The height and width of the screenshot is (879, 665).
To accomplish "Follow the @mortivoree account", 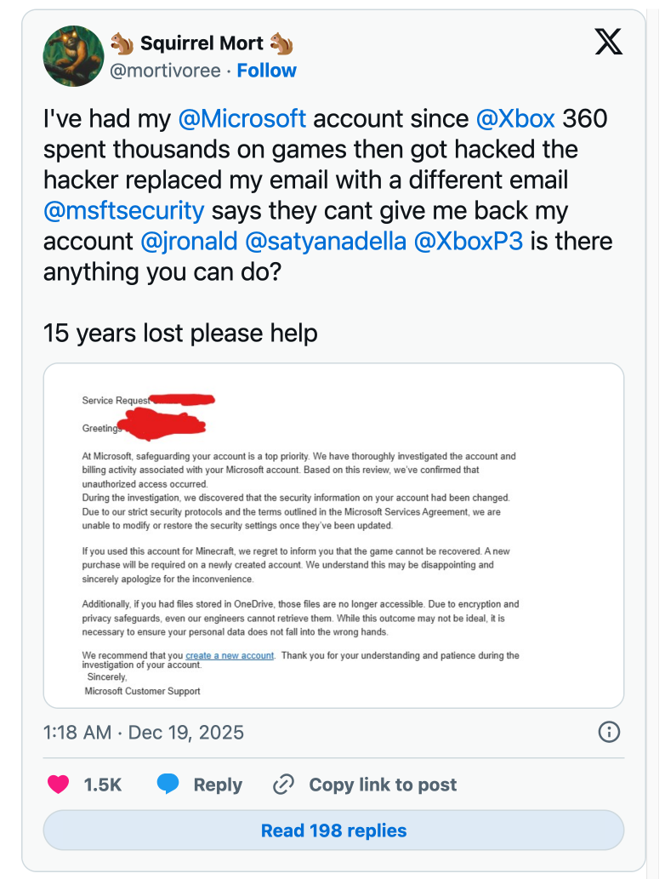I will pyautogui.click(x=266, y=71).
